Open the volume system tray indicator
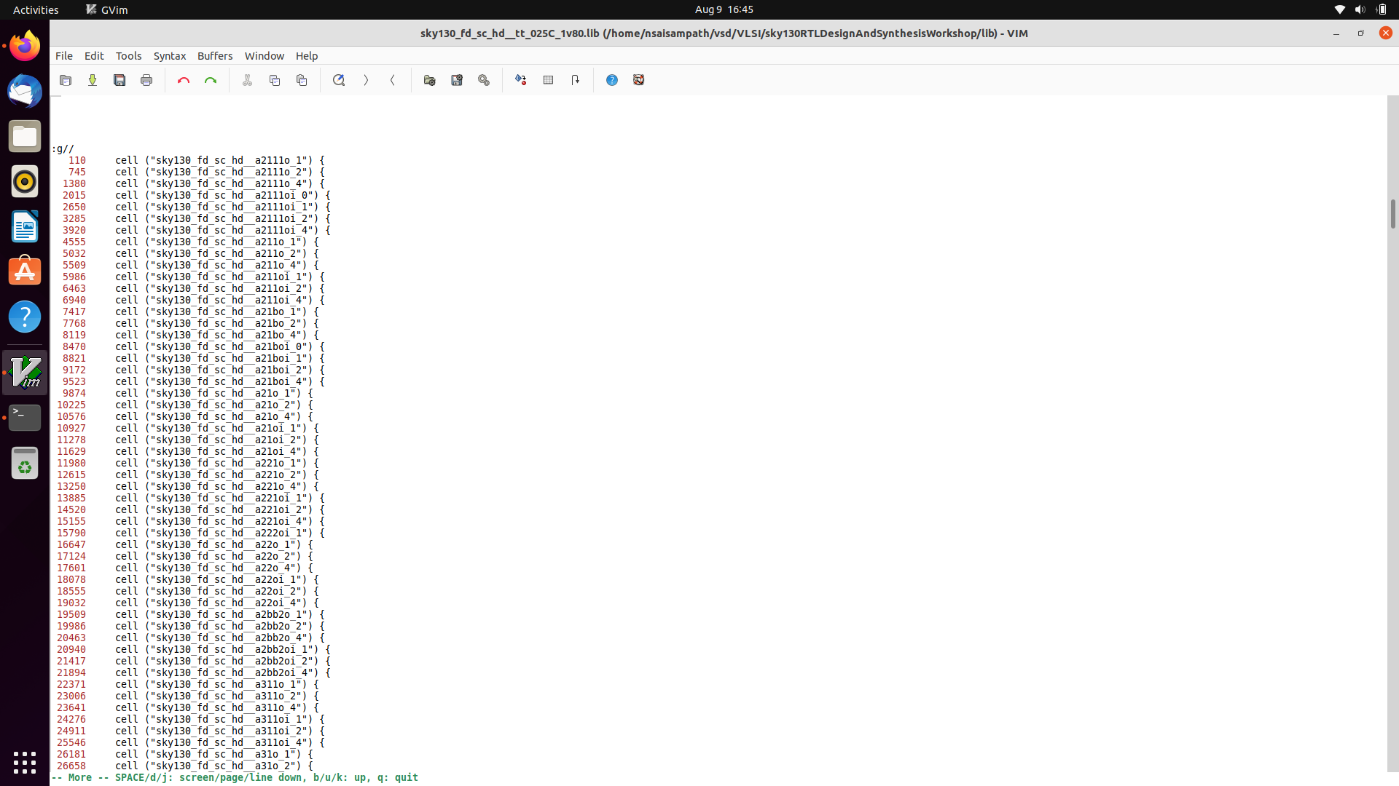The height and width of the screenshot is (786, 1399). tap(1360, 9)
